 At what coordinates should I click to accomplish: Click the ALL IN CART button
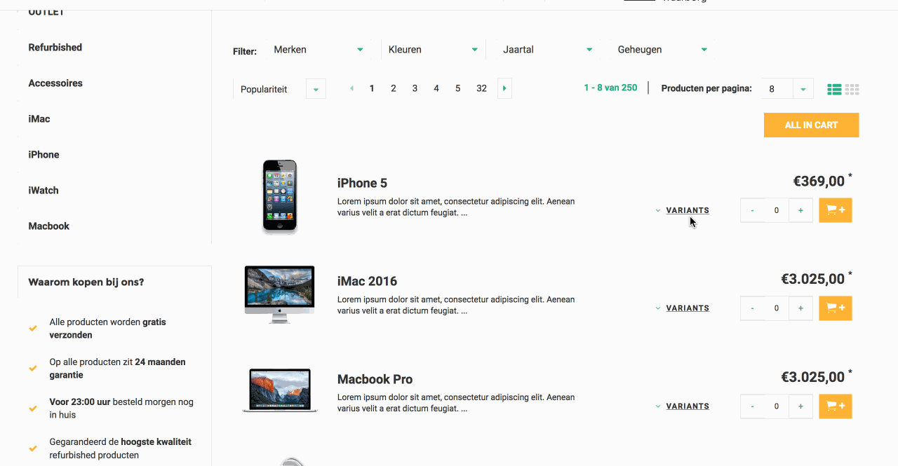[x=812, y=125]
